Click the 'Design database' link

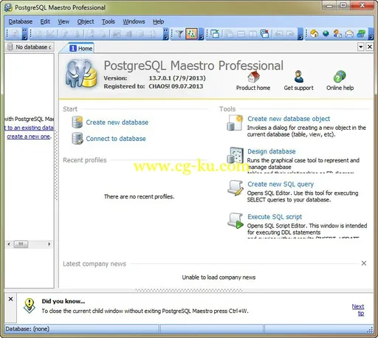[x=272, y=151]
